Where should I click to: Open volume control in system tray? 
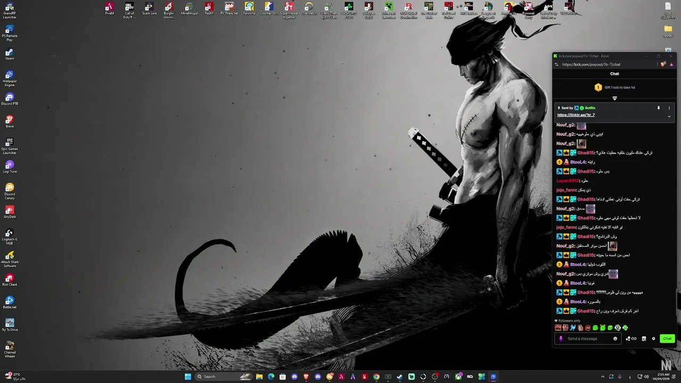tap(646, 377)
